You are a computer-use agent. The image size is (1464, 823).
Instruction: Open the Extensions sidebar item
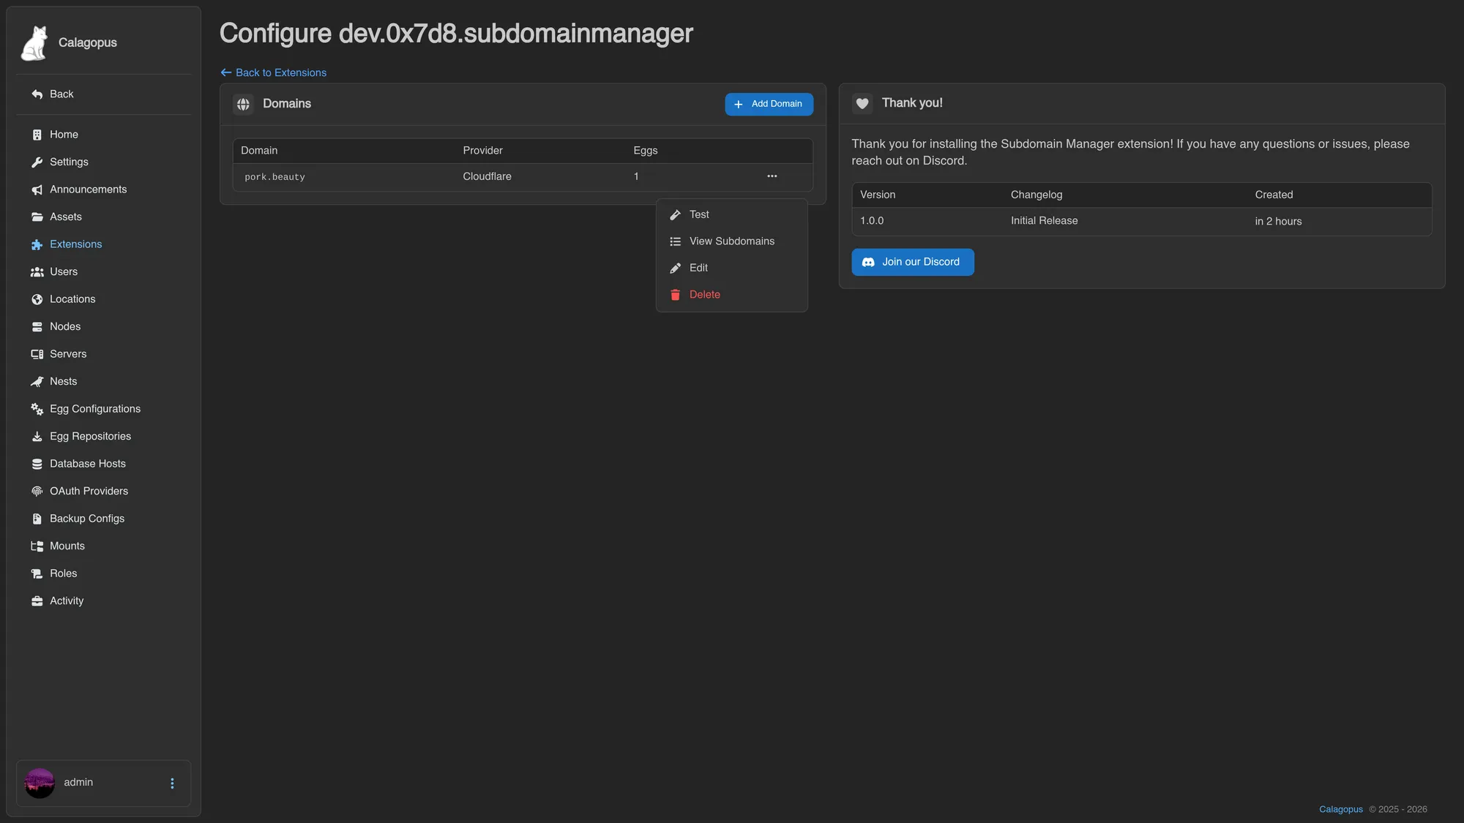click(x=103, y=244)
